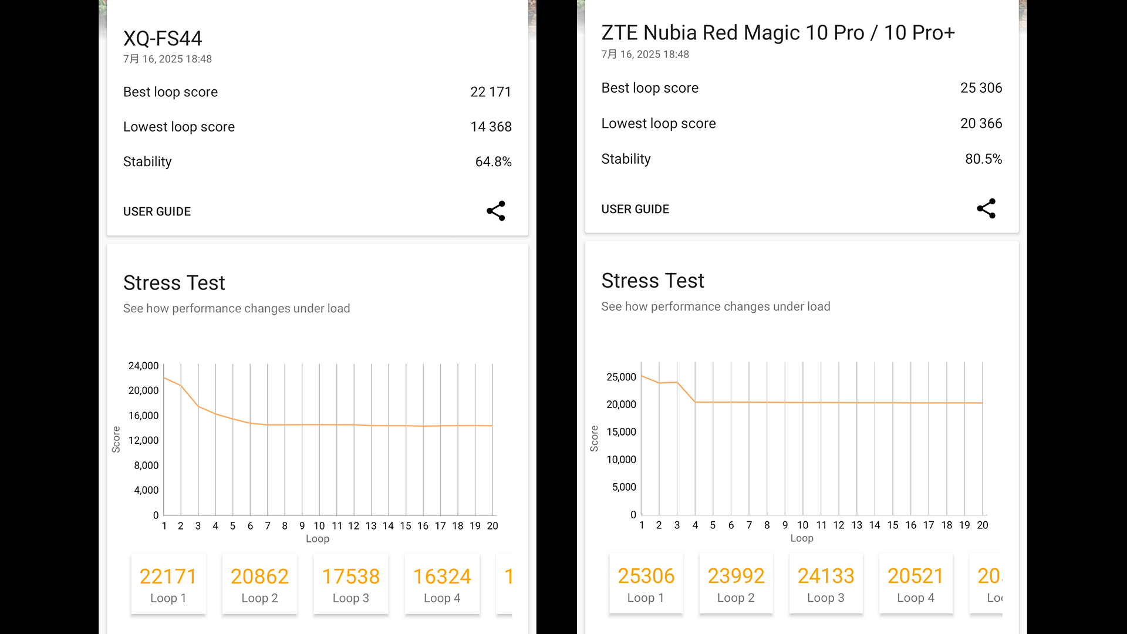Click the Loop axis title under left chart
Screen dimensions: 1127x634
coord(318,539)
